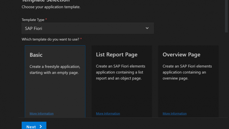Image resolution: width=229 pixels, height=129 pixels.
Task: Click the overview page description text
Action: point(187,72)
